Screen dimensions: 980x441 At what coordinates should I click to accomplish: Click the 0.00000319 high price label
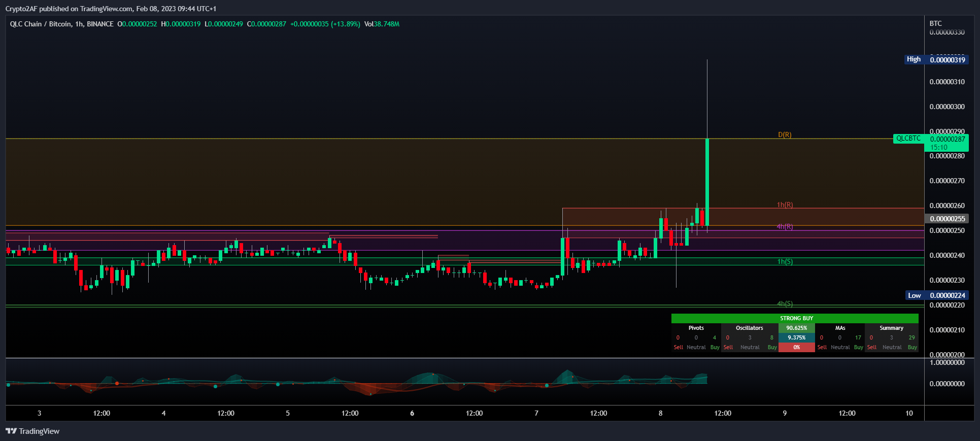pyautogui.click(x=947, y=60)
